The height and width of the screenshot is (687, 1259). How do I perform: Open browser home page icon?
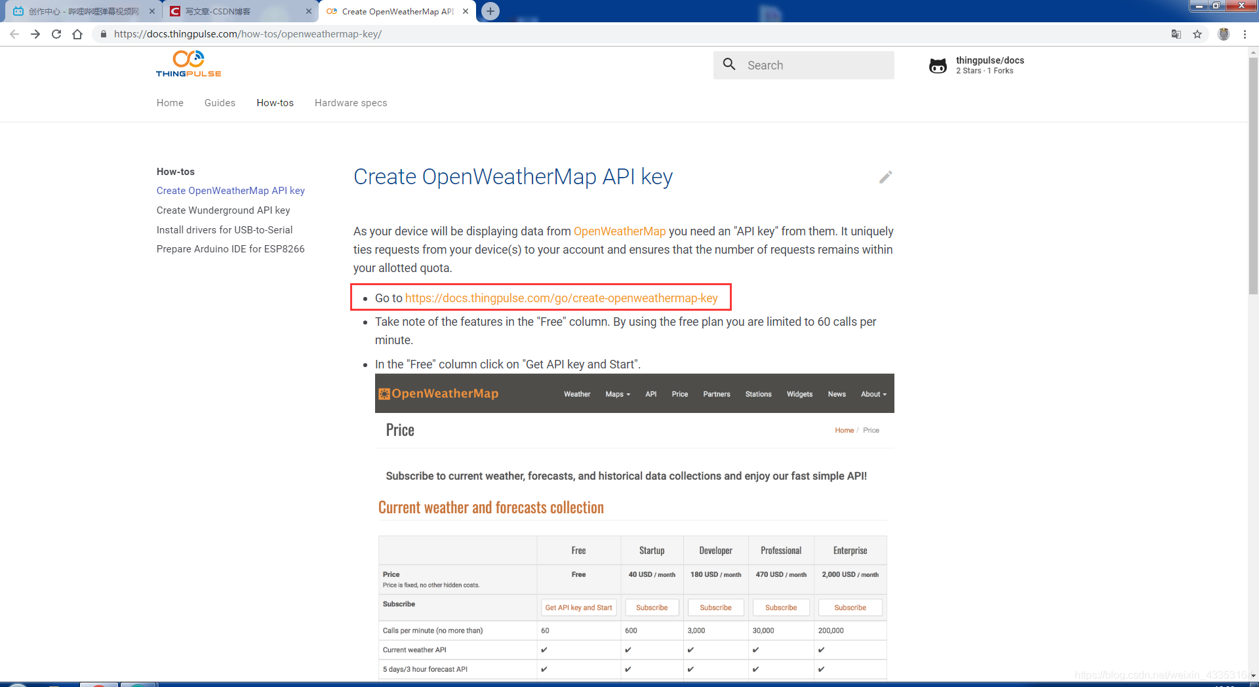pyautogui.click(x=77, y=34)
